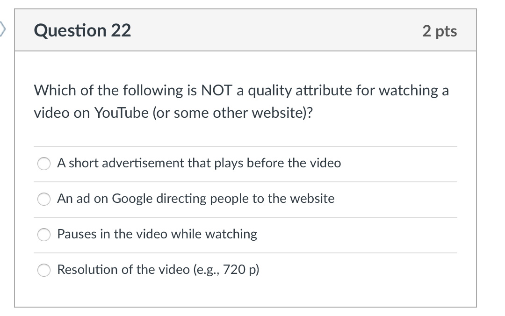Click the blue arrow outside the question box
The image size is (505, 316).
(x=2, y=28)
